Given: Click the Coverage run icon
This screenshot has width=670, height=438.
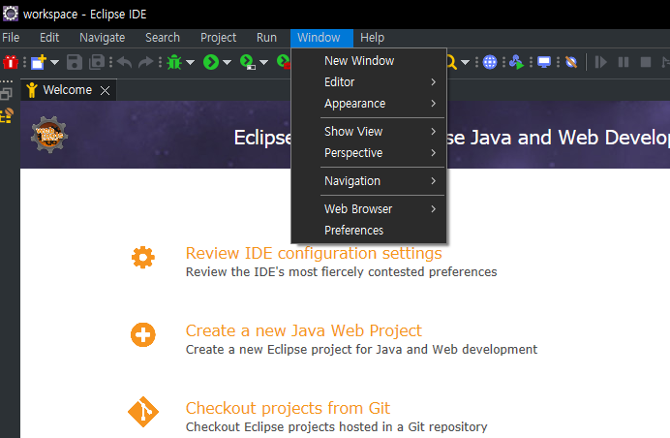Looking at the screenshot, I should (248, 62).
